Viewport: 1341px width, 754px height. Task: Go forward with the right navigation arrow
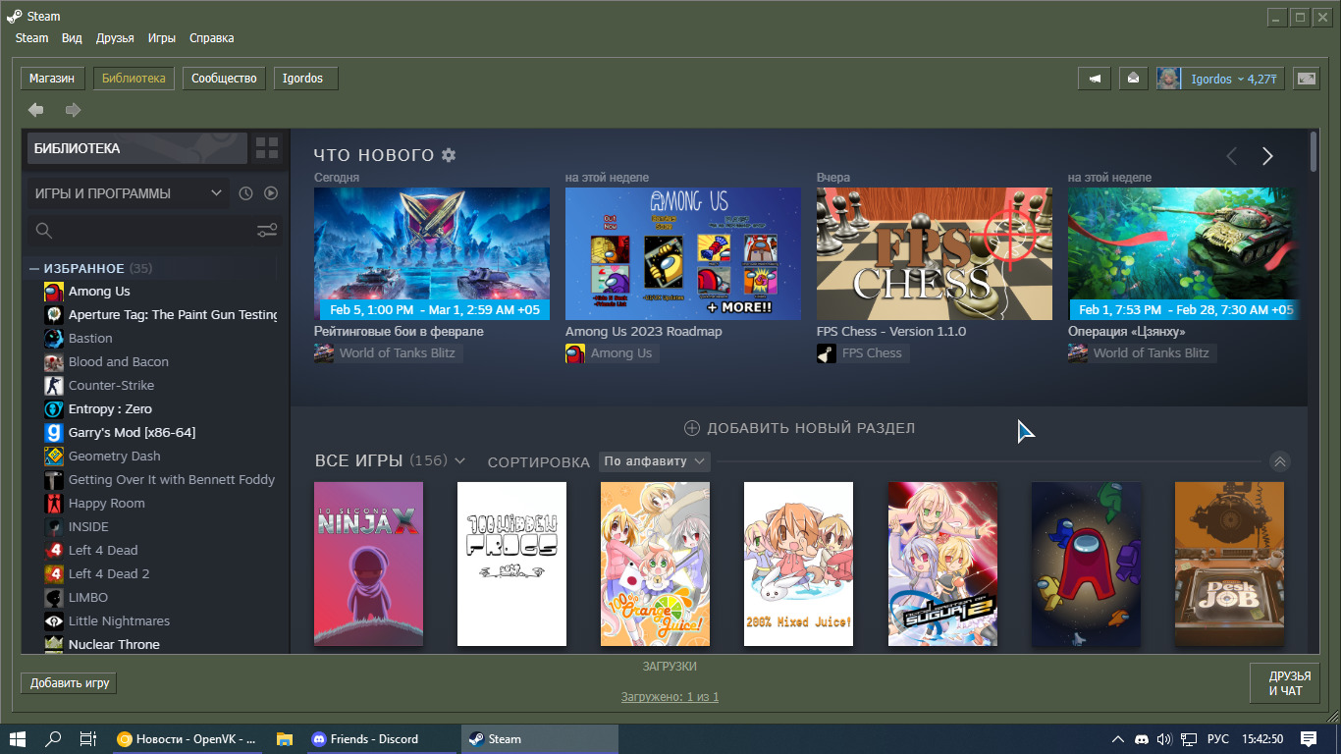point(73,110)
